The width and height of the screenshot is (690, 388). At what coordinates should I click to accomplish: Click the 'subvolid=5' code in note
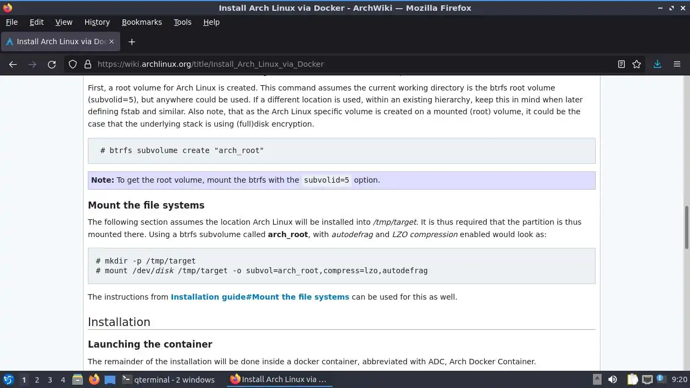click(327, 180)
